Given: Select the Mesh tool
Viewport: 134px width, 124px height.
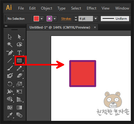Looking at the screenshot, I should 10,107.
